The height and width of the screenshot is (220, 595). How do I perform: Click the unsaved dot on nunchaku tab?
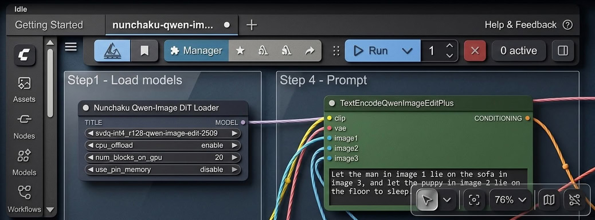[227, 25]
